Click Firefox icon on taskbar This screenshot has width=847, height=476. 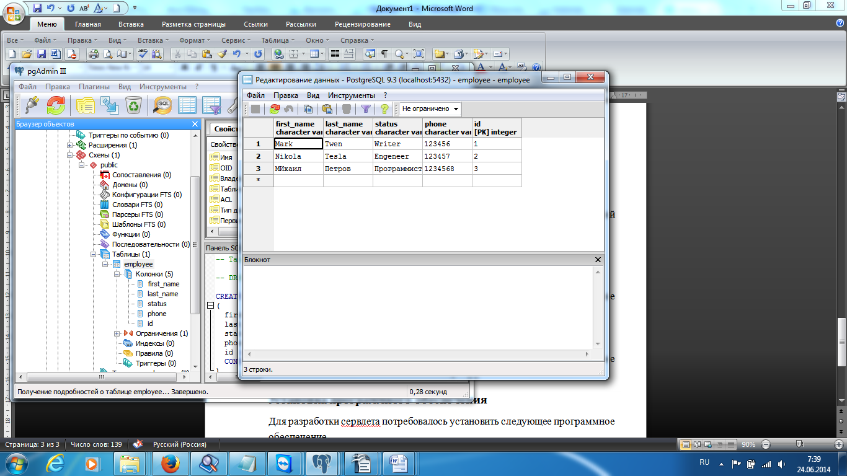pyautogui.click(x=169, y=463)
